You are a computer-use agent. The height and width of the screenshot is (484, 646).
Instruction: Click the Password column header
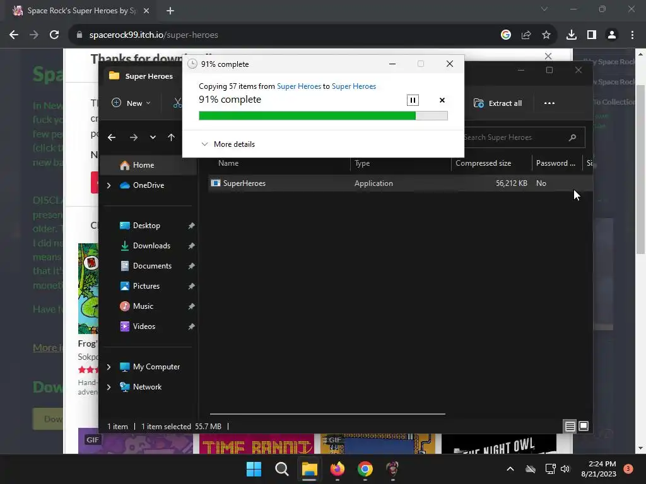pos(556,163)
